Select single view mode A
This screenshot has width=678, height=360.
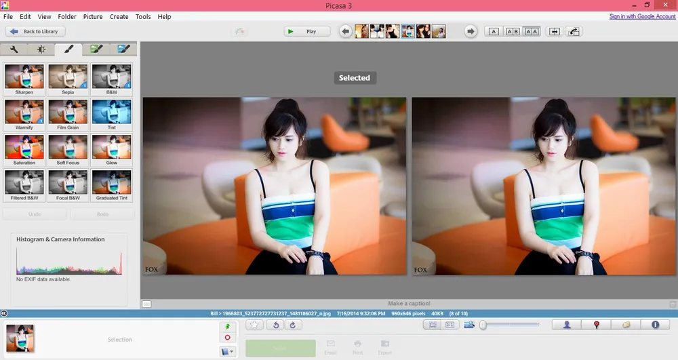(x=494, y=32)
